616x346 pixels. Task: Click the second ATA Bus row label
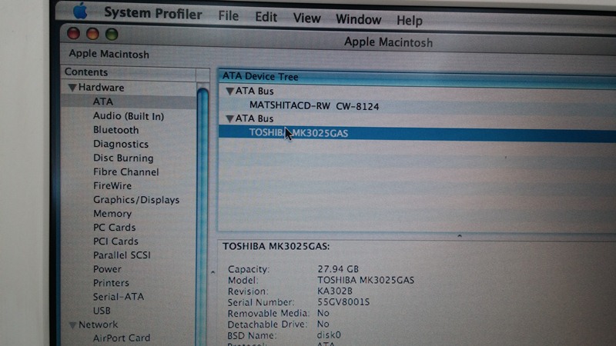[x=254, y=118]
